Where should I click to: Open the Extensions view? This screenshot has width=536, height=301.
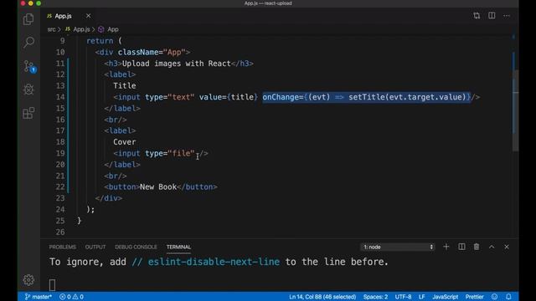(x=28, y=113)
